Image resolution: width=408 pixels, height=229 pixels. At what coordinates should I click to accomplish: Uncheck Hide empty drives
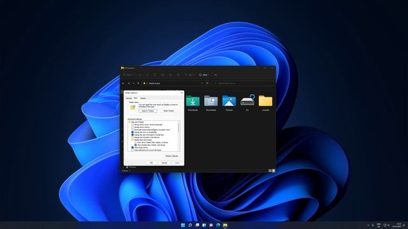(133, 148)
